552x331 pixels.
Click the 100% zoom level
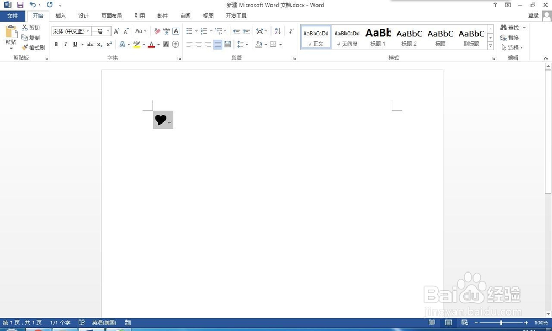(x=541, y=323)
